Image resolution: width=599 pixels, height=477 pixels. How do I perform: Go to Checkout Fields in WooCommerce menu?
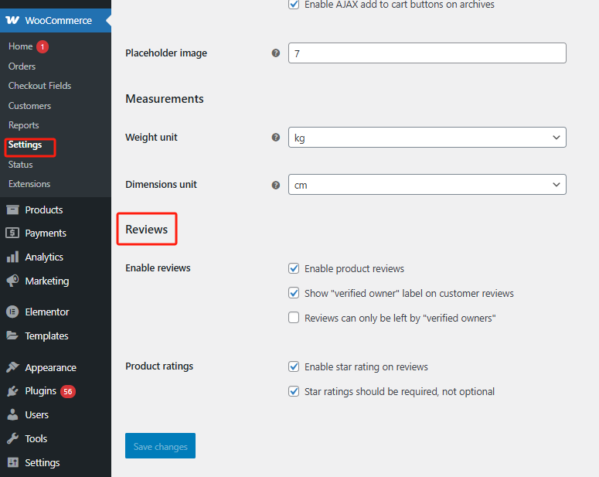[39, 86]
